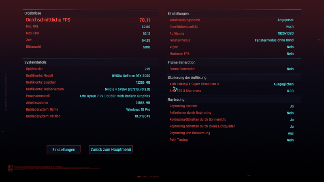Click the 12256 MB graphics memory value
The height and width of the screenshot is (182, 324).
[143, 83]
